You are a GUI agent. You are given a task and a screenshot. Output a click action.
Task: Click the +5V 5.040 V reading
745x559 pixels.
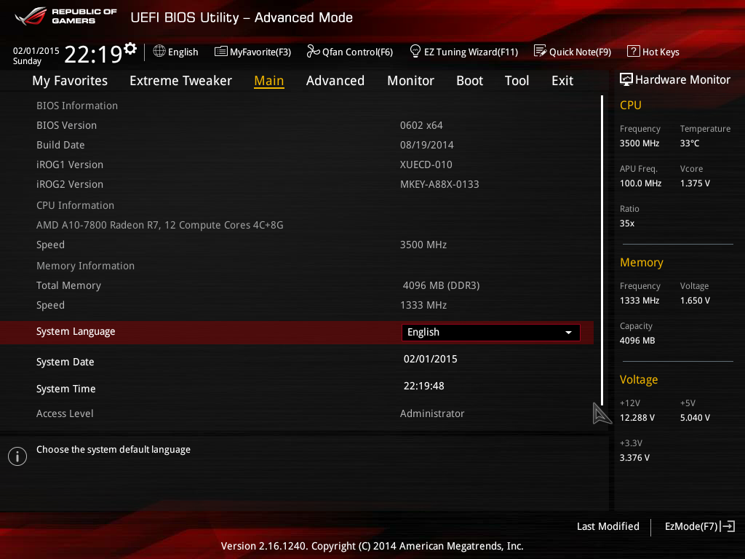[695, 418]
